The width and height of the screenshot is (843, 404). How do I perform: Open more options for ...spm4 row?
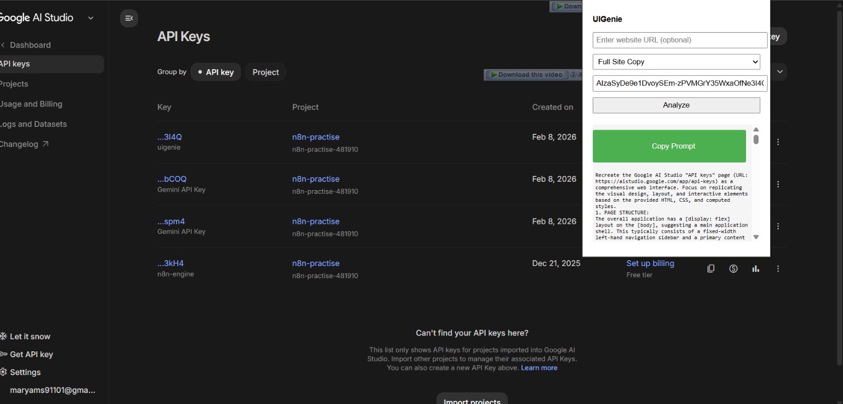coord(778,226)
